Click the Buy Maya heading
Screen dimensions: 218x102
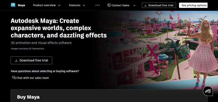click(28, 97)
